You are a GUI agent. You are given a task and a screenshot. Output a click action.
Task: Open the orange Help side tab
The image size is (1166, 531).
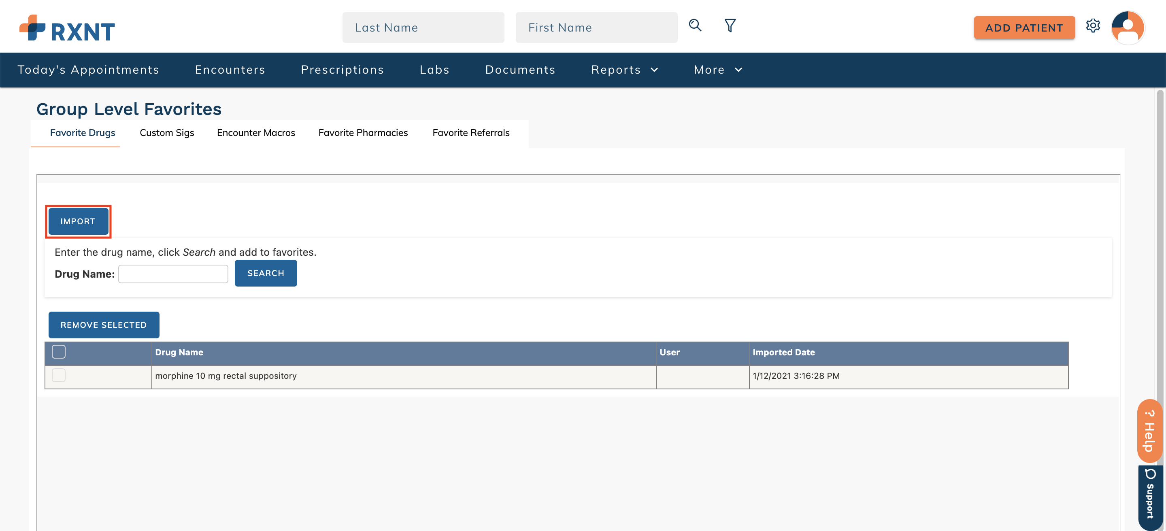click(x=1149, y=431)
